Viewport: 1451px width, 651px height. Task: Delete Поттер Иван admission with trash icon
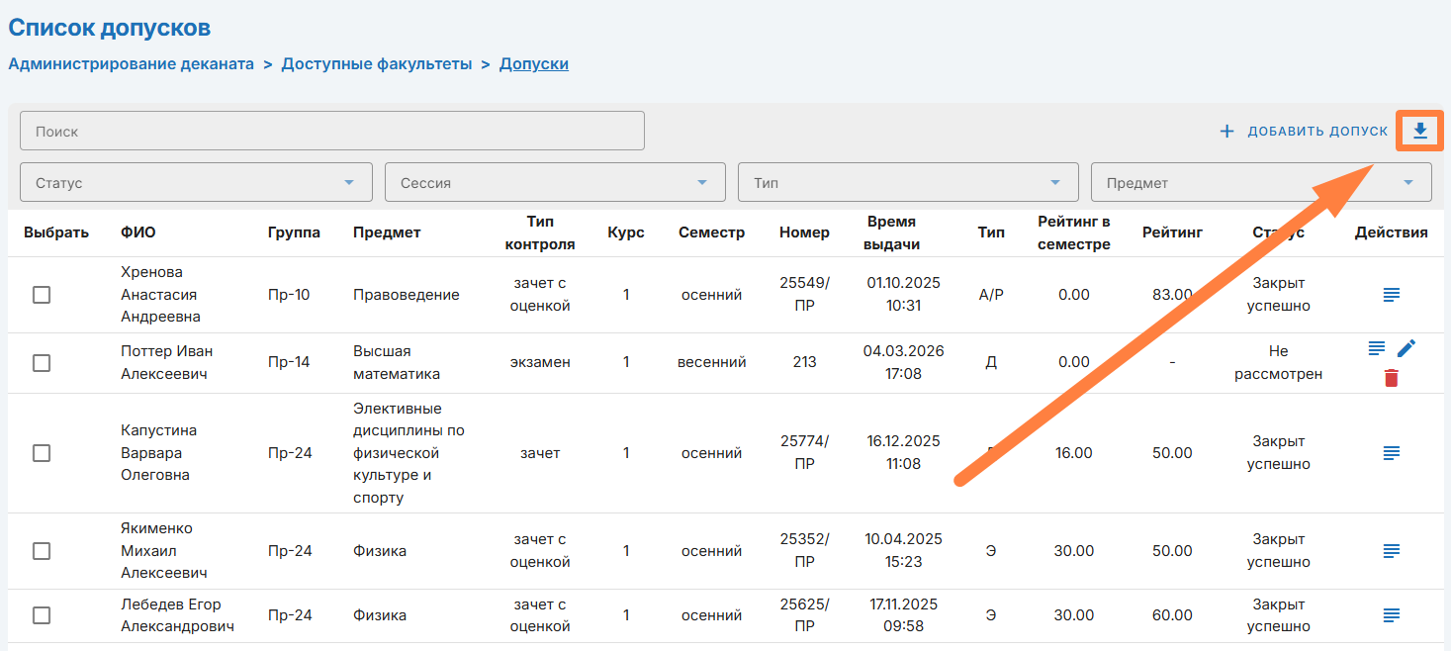tap(1391, 378)
